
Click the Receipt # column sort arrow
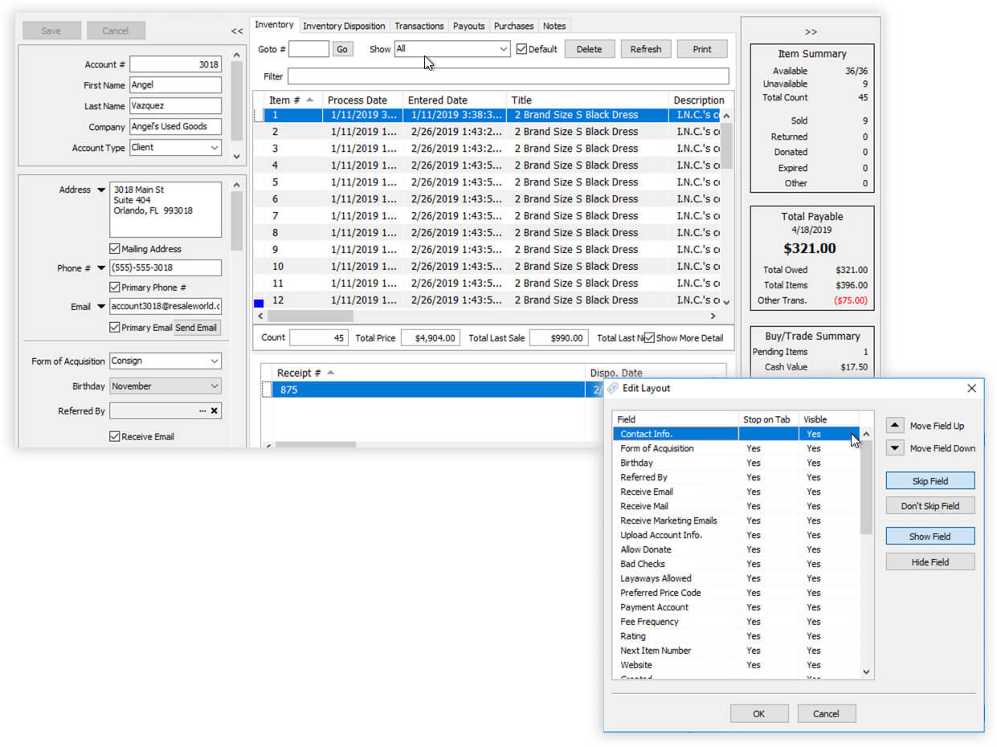(x=331, y=373)
